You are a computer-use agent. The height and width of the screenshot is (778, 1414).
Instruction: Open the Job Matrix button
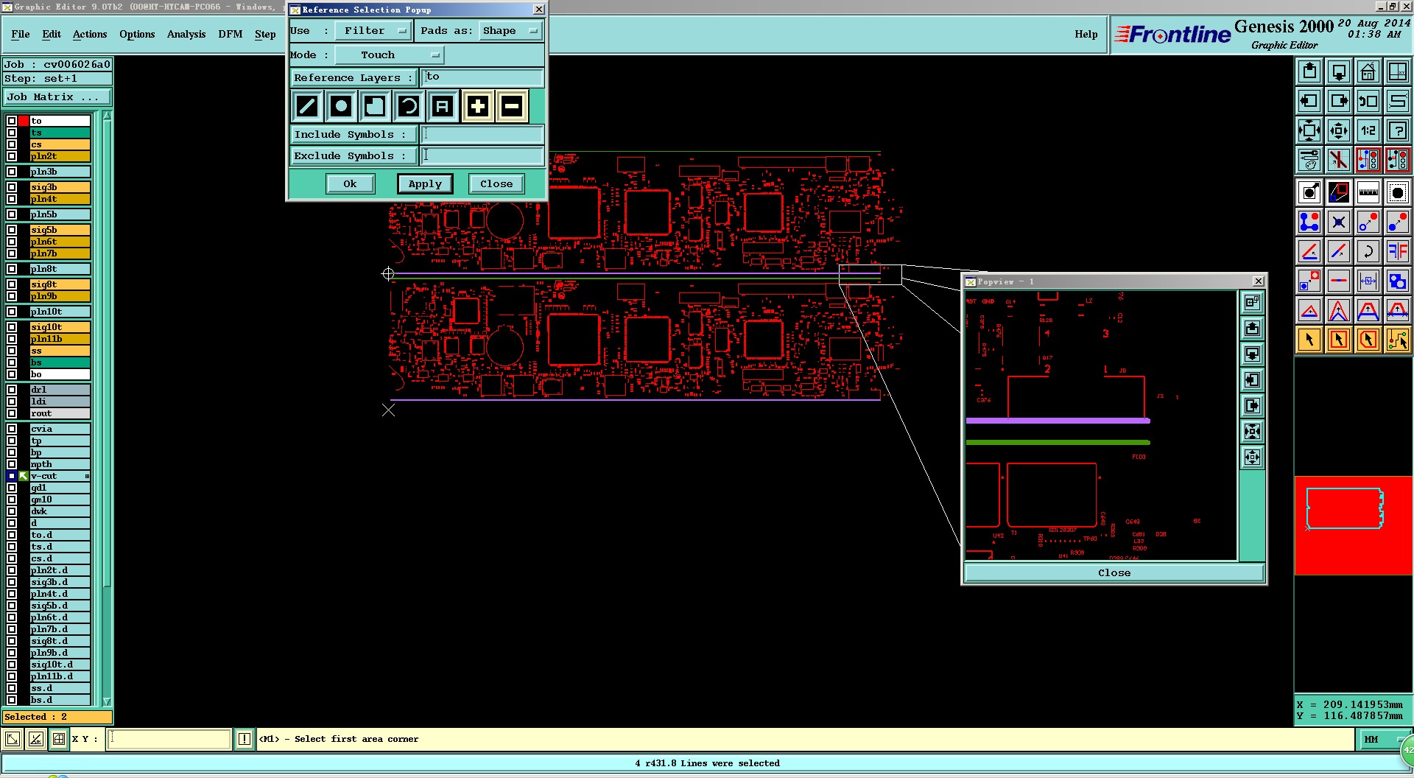click(57, 97)
